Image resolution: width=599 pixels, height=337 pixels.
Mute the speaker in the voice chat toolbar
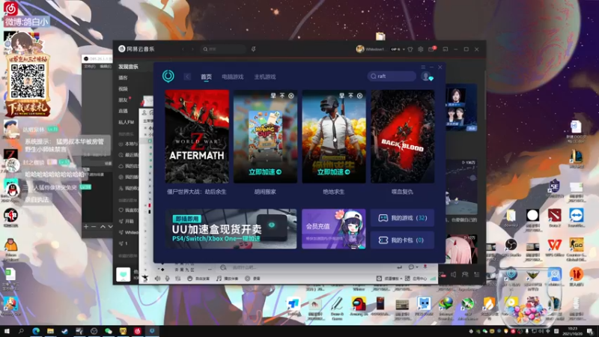click(157, 279)
